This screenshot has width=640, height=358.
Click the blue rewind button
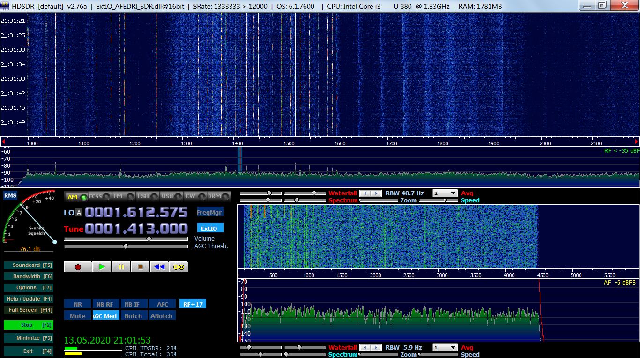pos(159,267)
